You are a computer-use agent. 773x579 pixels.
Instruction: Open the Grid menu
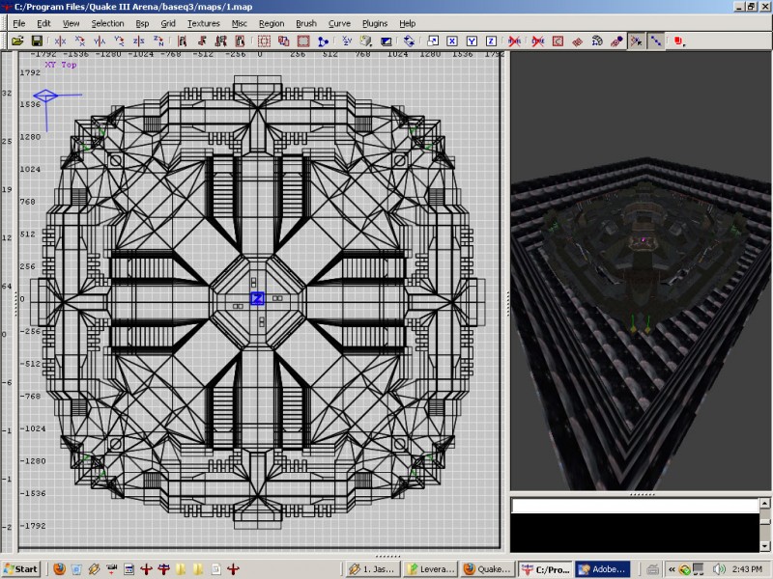pyautogui.click(x=168, y=23)
